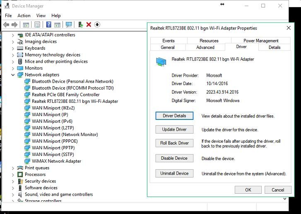Viewport: 301px width, 214px height.
Task: Expand the Security devices node
Action: (x=13, y=181)
